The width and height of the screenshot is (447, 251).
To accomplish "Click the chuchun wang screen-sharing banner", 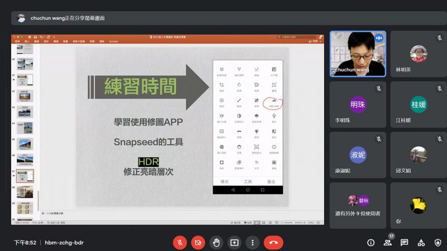I will [x=229, y=18].
